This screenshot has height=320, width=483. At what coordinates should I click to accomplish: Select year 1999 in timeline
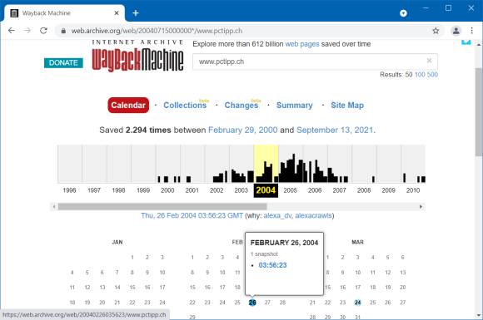click(x=143, y=190)
